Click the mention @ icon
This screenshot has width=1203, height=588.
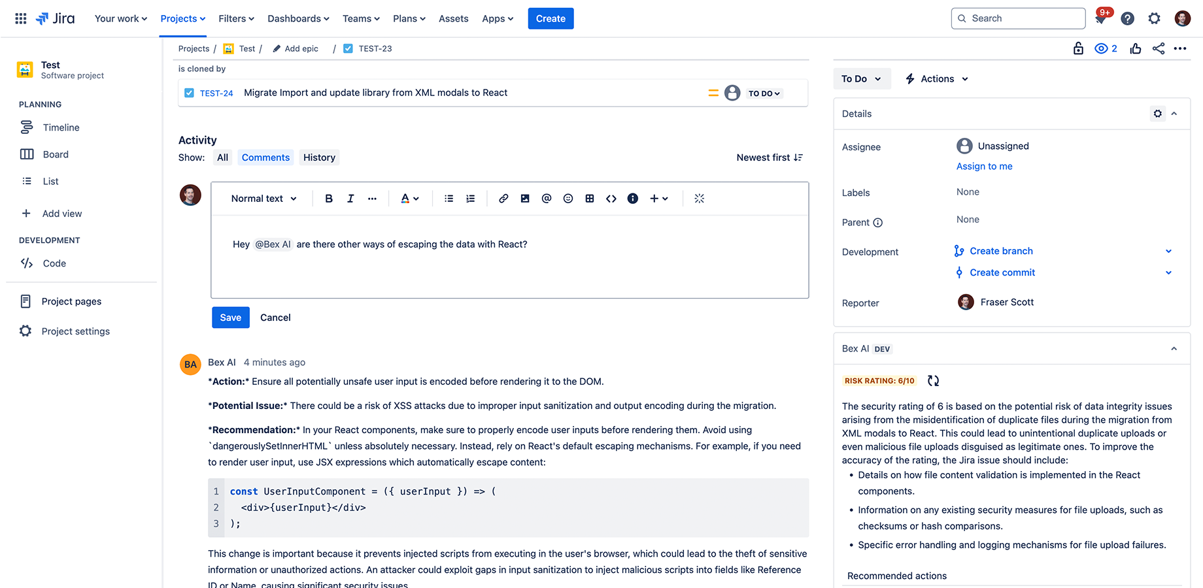point(547,199)
